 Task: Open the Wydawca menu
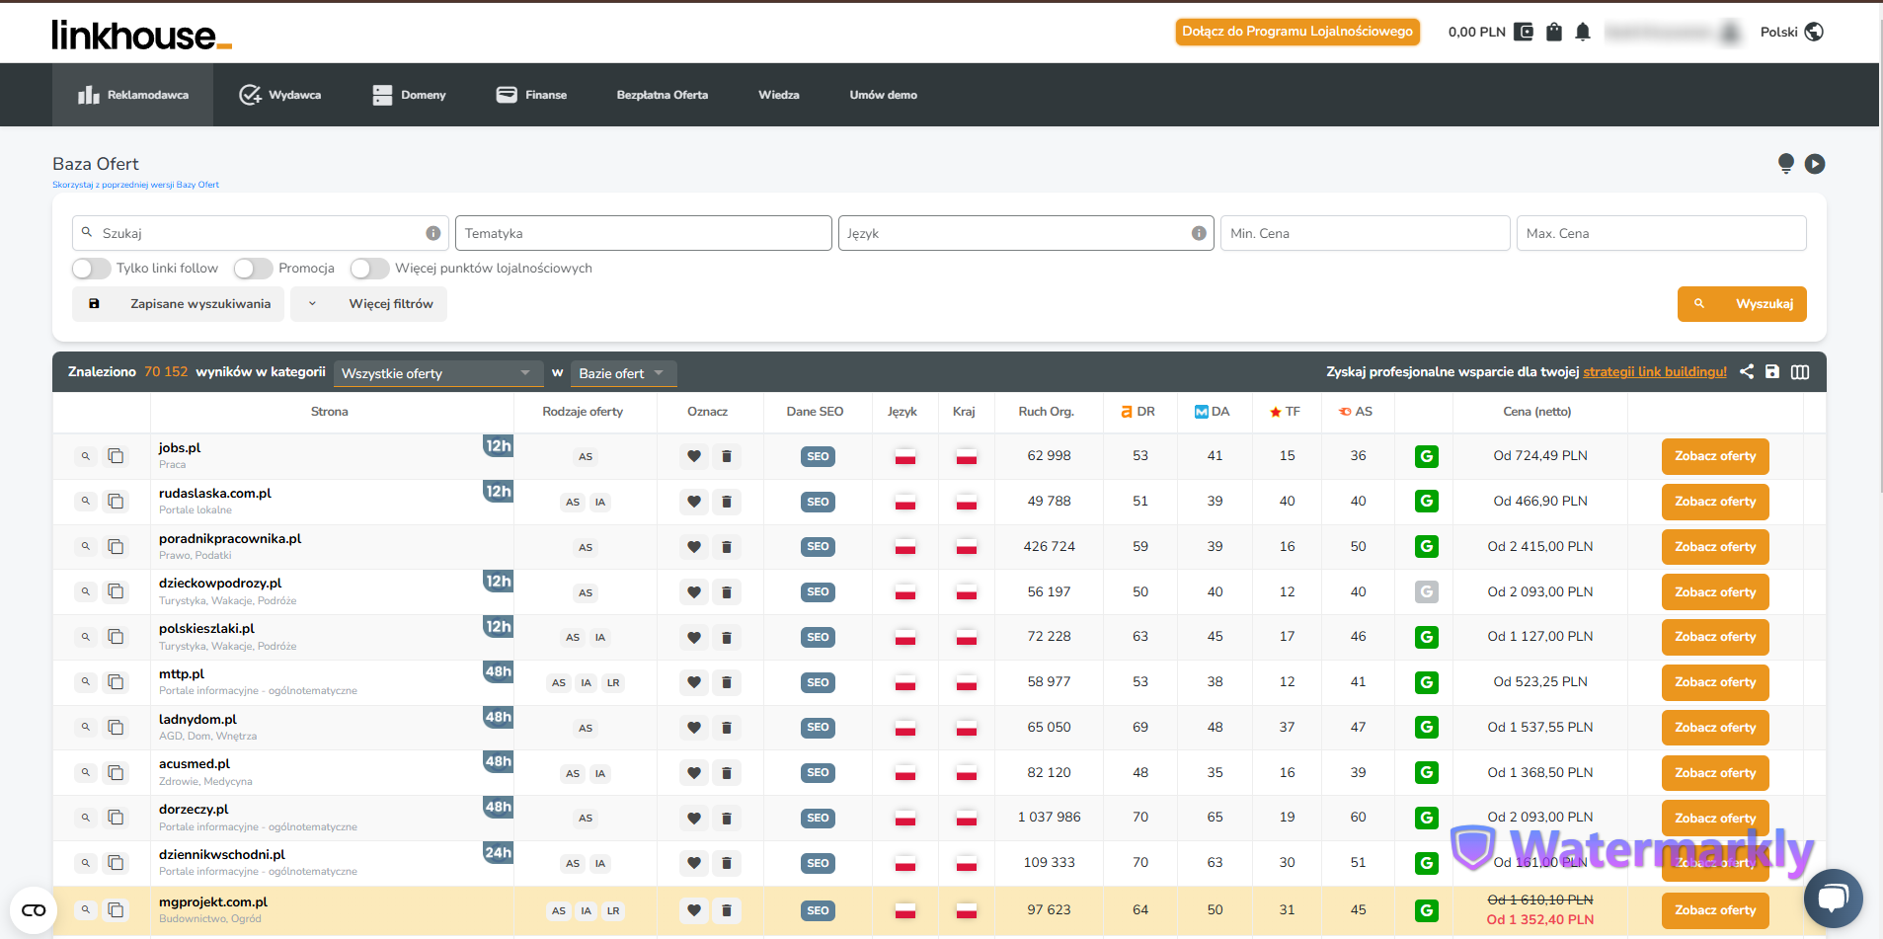point(280,95)
